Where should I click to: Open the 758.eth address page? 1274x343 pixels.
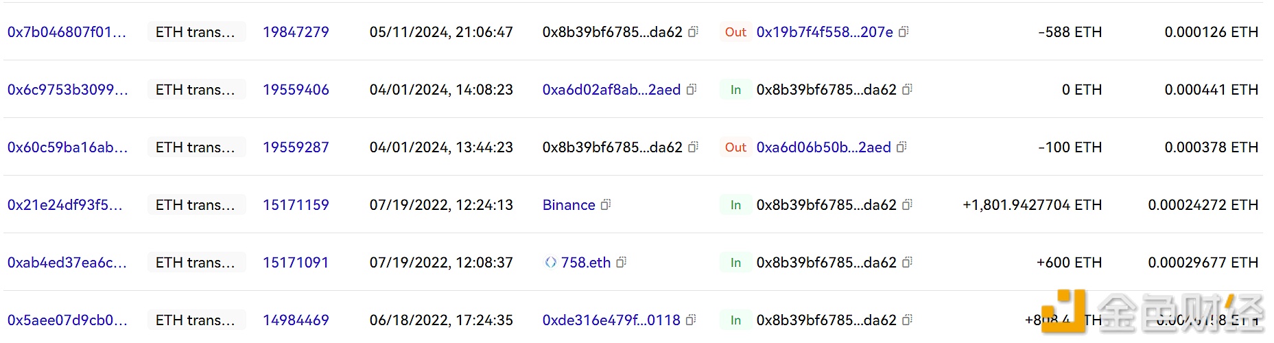click(x=585, y=262)
